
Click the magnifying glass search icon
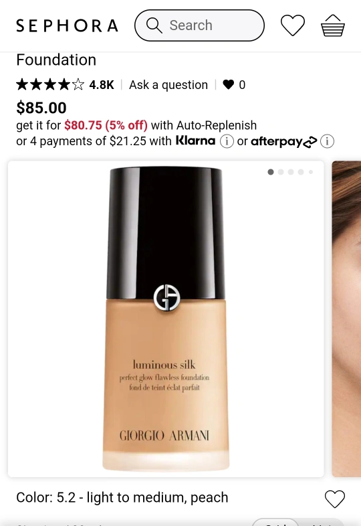154,25
